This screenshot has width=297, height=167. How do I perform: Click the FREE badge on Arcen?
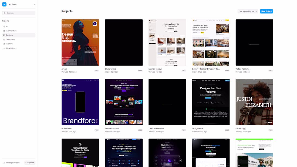97,71
